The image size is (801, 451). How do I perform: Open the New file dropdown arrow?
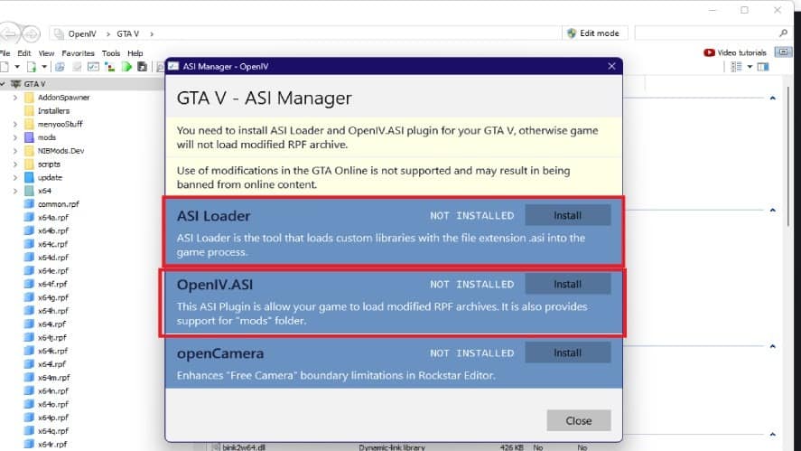[17, 67]
